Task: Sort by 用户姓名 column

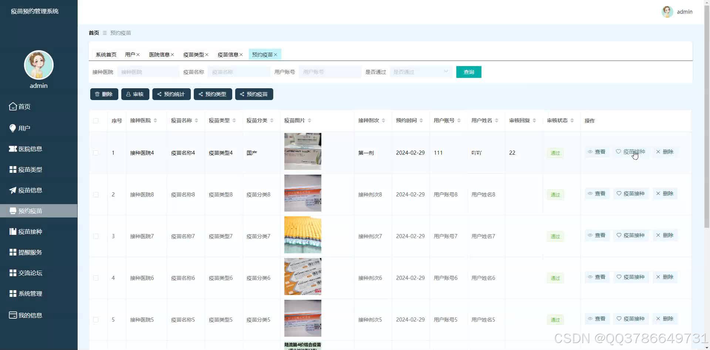Action: point(497,121)
